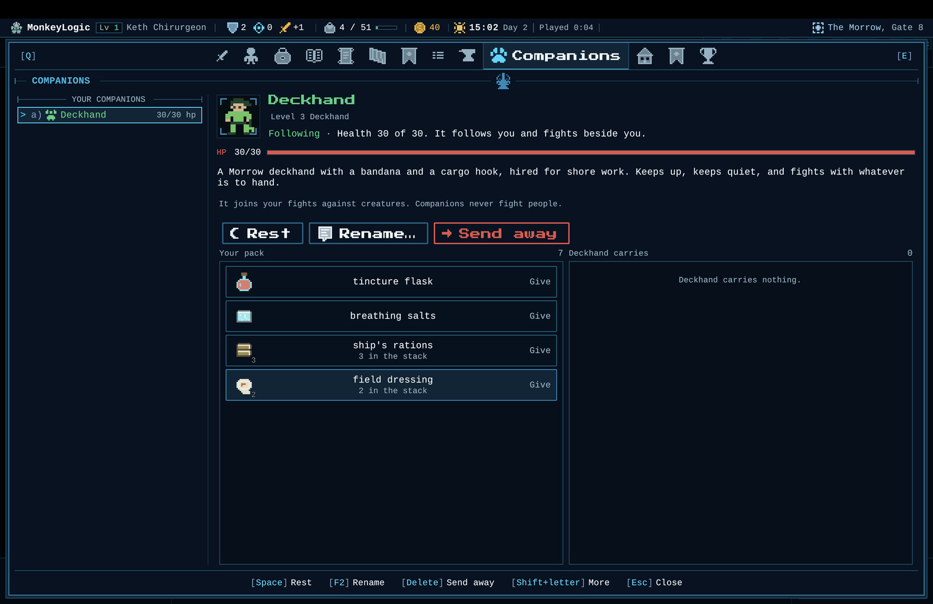
Task: Open the house tab
Action: (645, 56)
